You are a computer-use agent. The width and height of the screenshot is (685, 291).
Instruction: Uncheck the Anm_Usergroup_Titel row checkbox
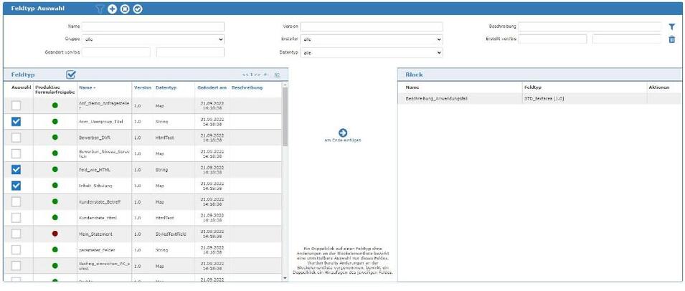[x=16, y=121]
